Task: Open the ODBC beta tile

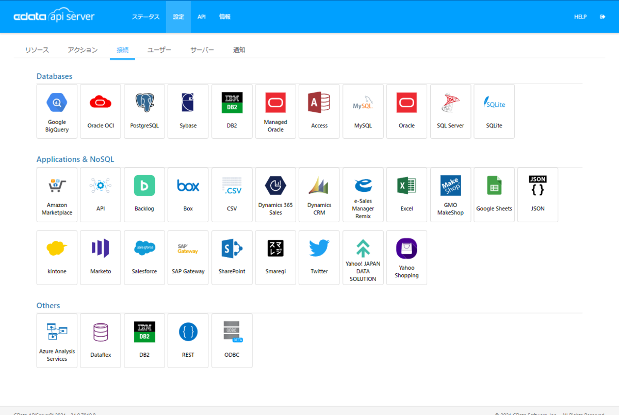Action: click(x=232, y=341)
